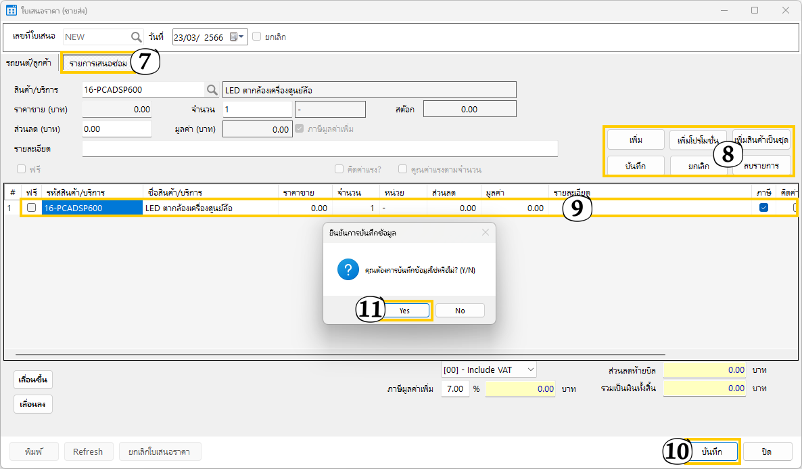Open the calendar picker in date field
The width and height of the screenshot is (802, 469).
234,37
